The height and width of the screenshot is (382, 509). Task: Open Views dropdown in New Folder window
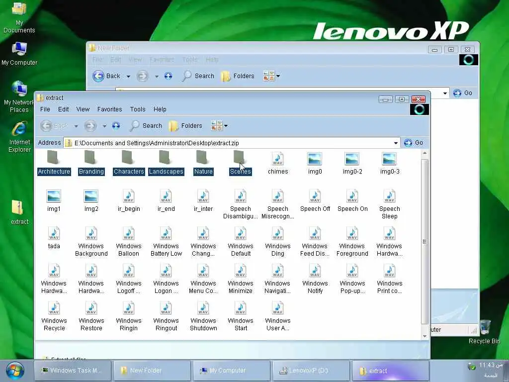[x=271, y=76]
